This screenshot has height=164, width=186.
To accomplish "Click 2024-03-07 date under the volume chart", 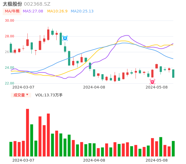I will tap(23, 160).
